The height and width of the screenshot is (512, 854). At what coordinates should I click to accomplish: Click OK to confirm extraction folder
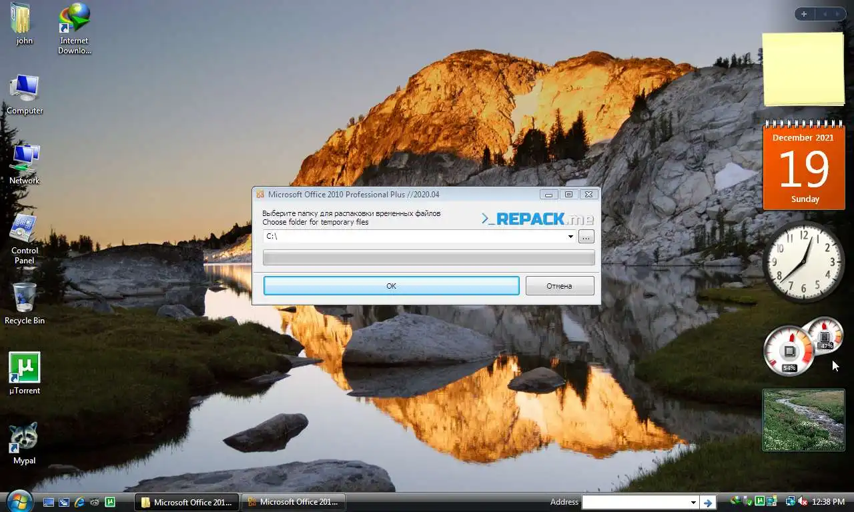click(391, 285)
